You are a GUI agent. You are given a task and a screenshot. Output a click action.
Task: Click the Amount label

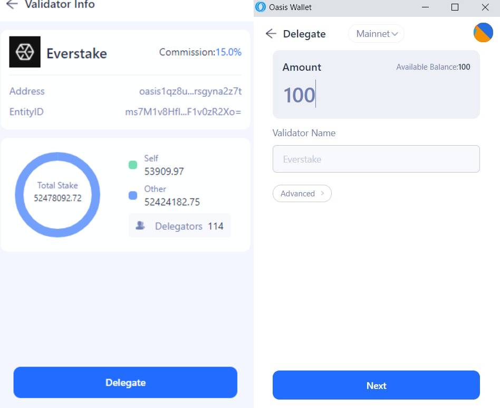[302, 67]
